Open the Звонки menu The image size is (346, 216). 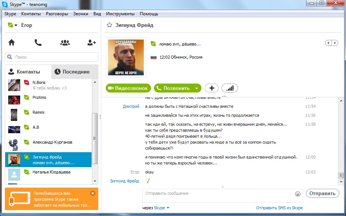pos(81,14)
